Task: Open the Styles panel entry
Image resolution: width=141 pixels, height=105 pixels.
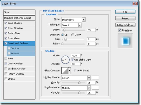Action: 19,12
